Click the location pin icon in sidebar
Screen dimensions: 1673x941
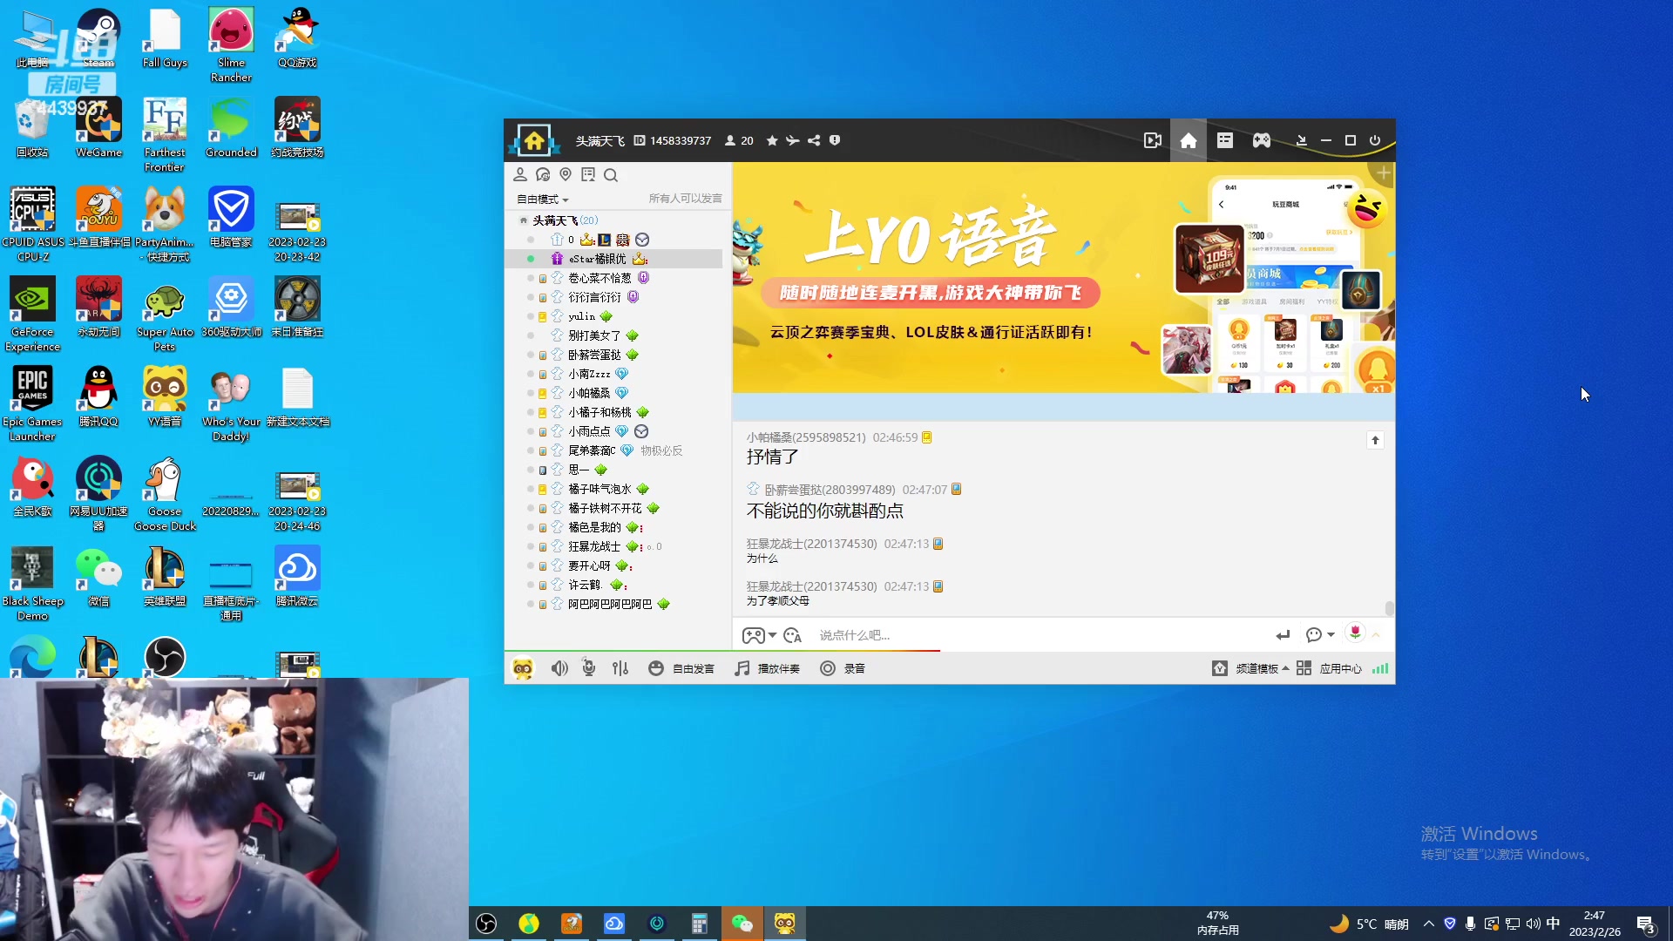pos(566,174)
